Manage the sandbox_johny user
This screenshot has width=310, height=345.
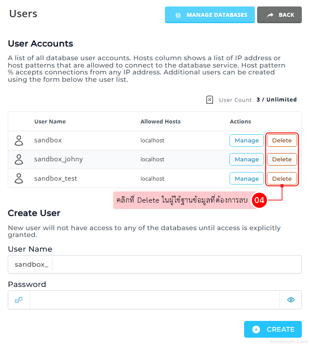[247, 160]
